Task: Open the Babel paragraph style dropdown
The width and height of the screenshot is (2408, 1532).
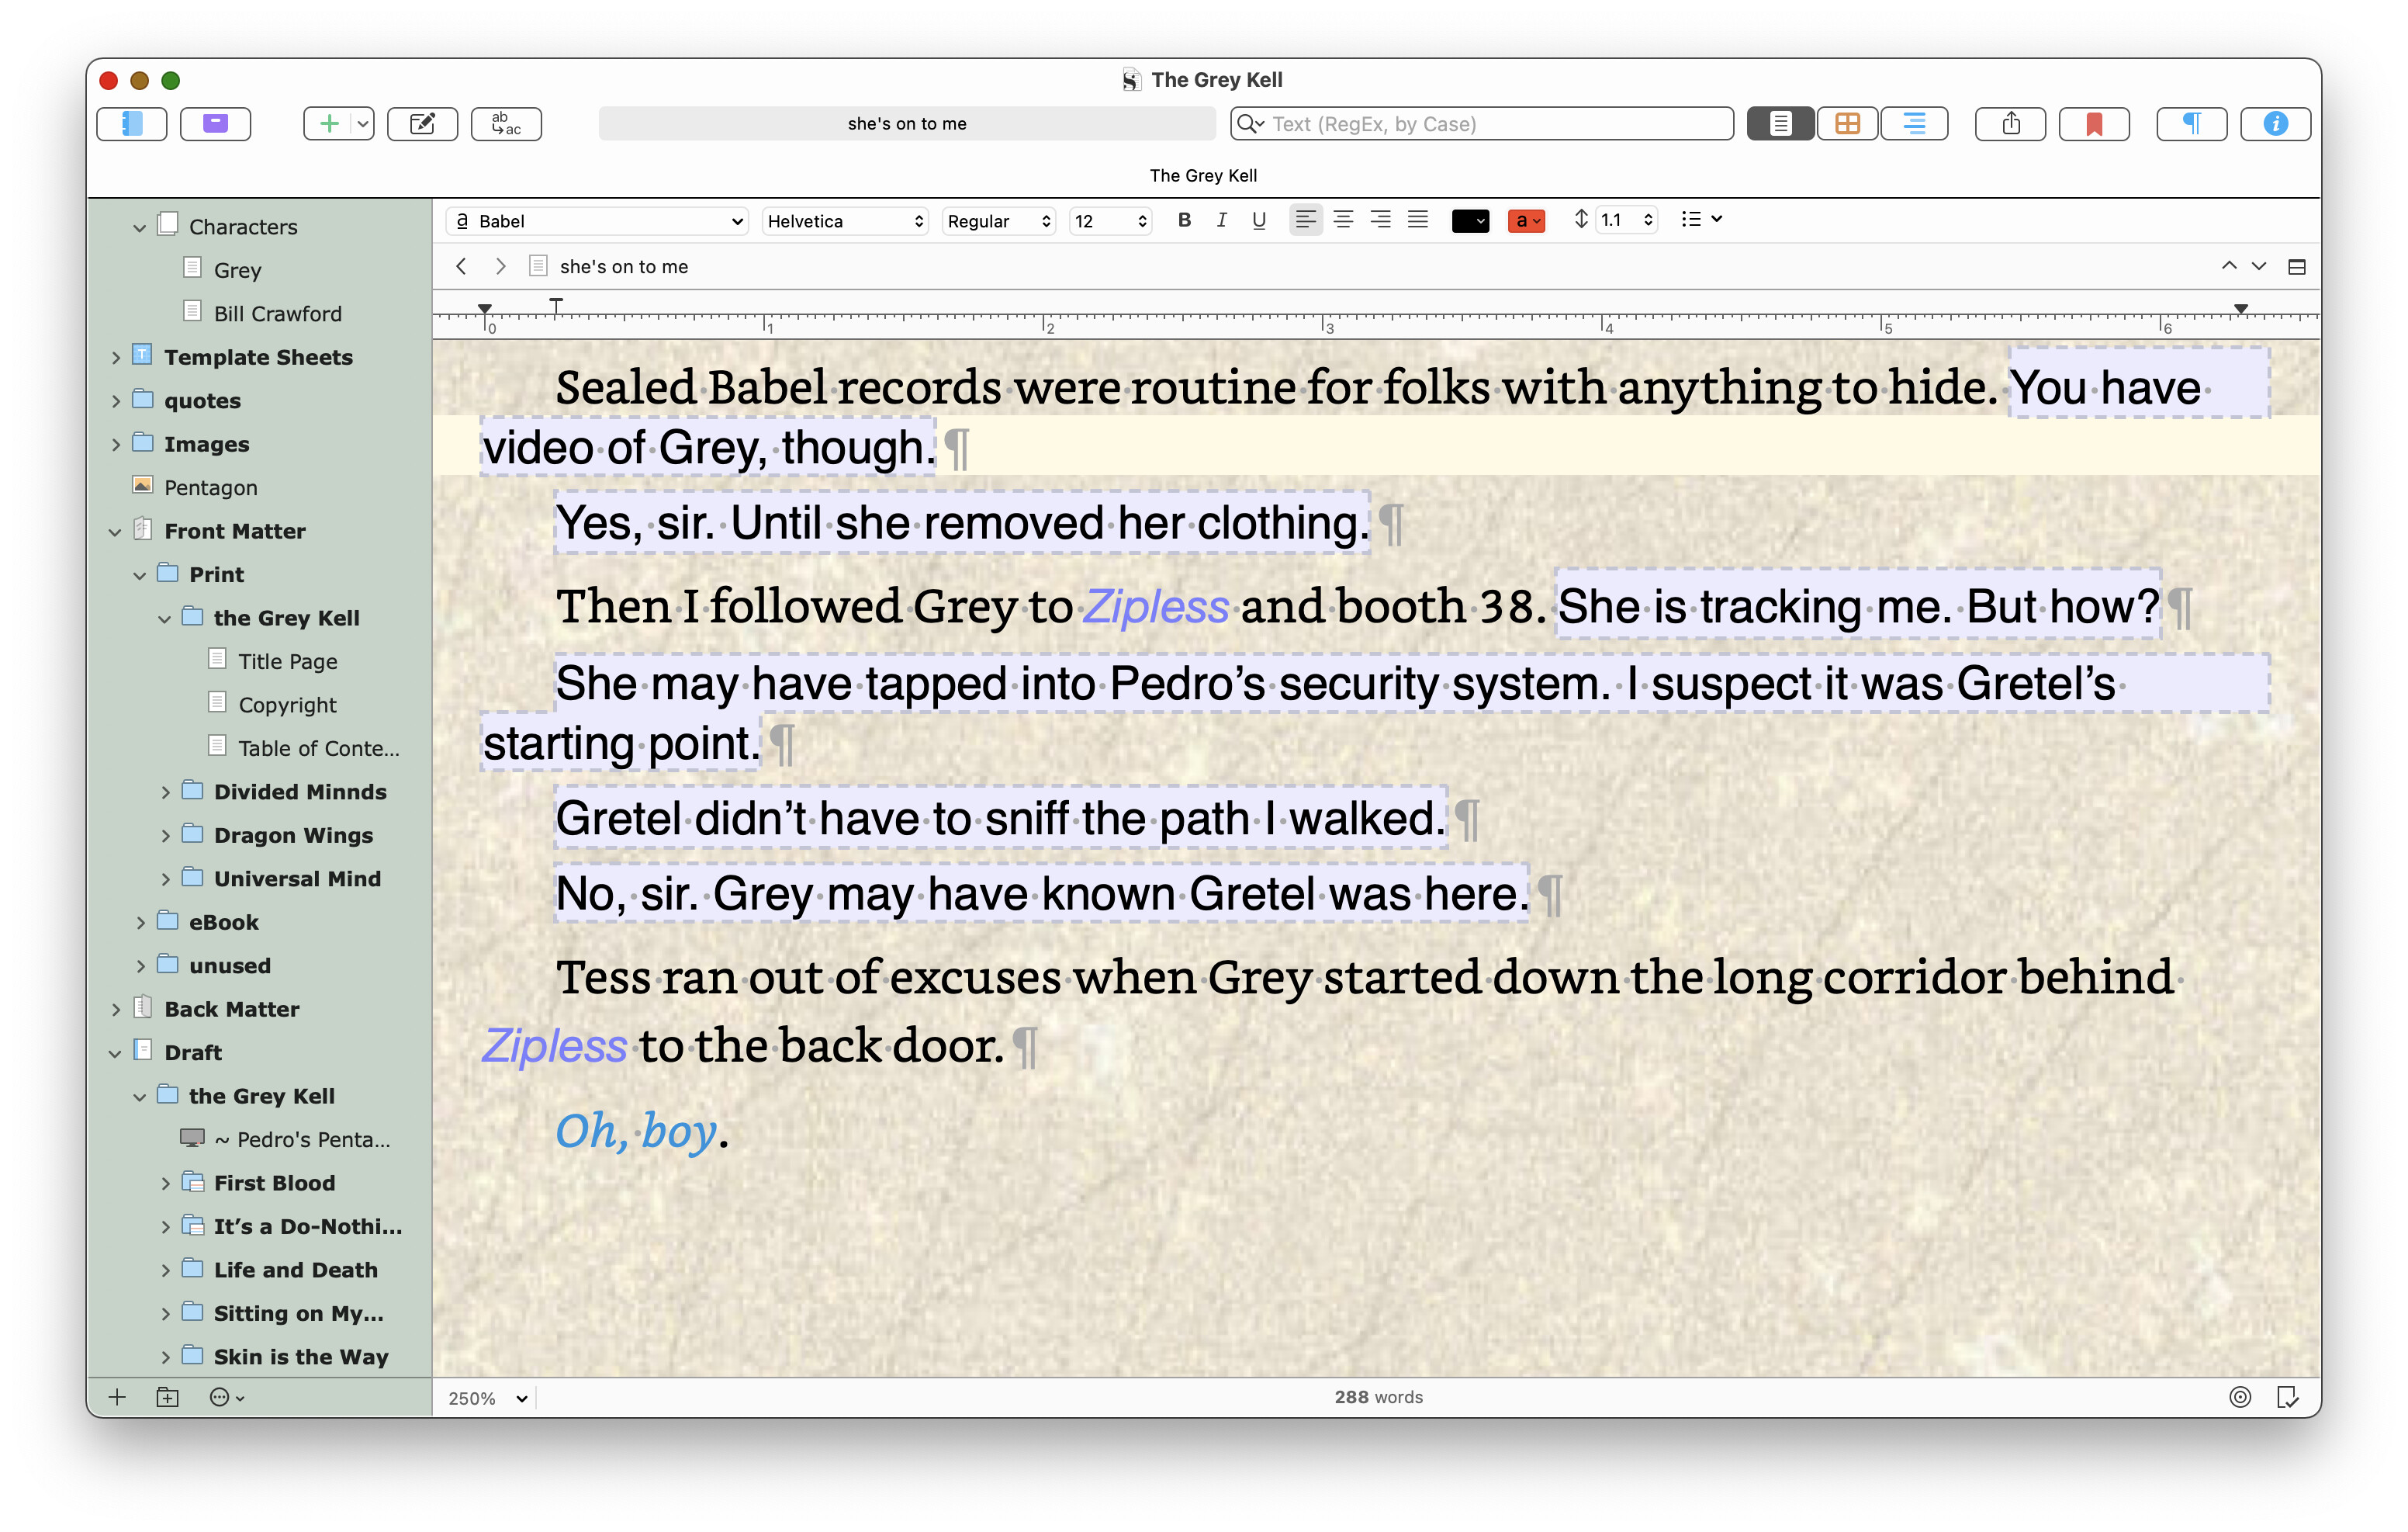Action: tap(597, 221)
